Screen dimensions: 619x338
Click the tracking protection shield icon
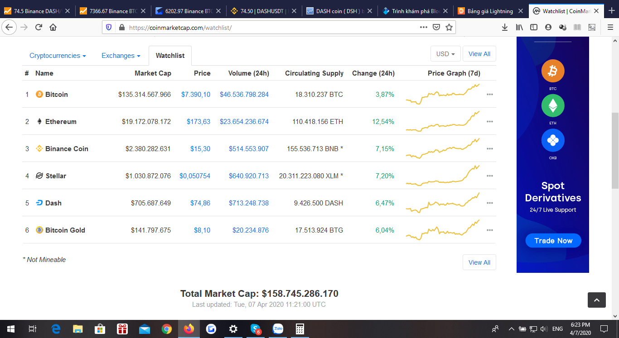point(109,27)
